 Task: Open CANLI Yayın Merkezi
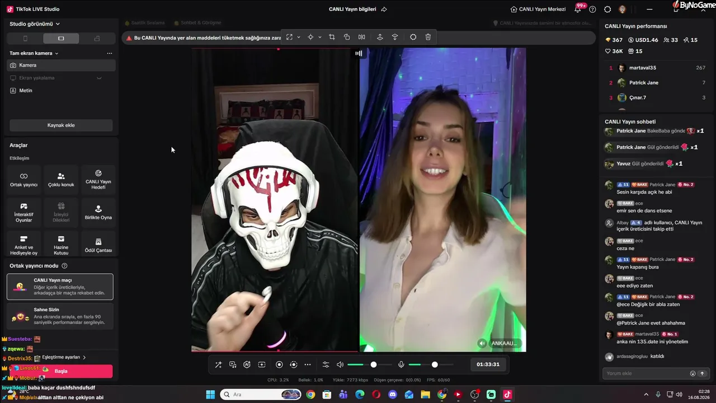coord(538,9)
